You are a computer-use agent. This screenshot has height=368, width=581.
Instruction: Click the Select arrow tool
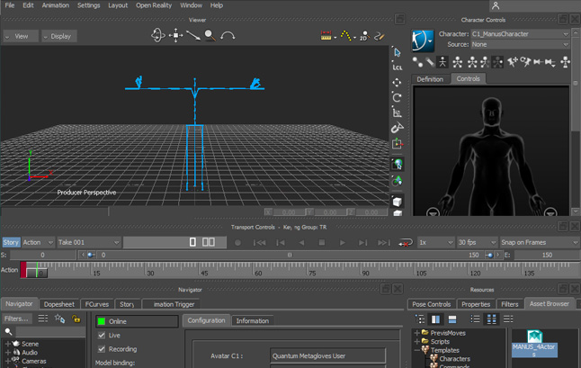tap(398, 52)
